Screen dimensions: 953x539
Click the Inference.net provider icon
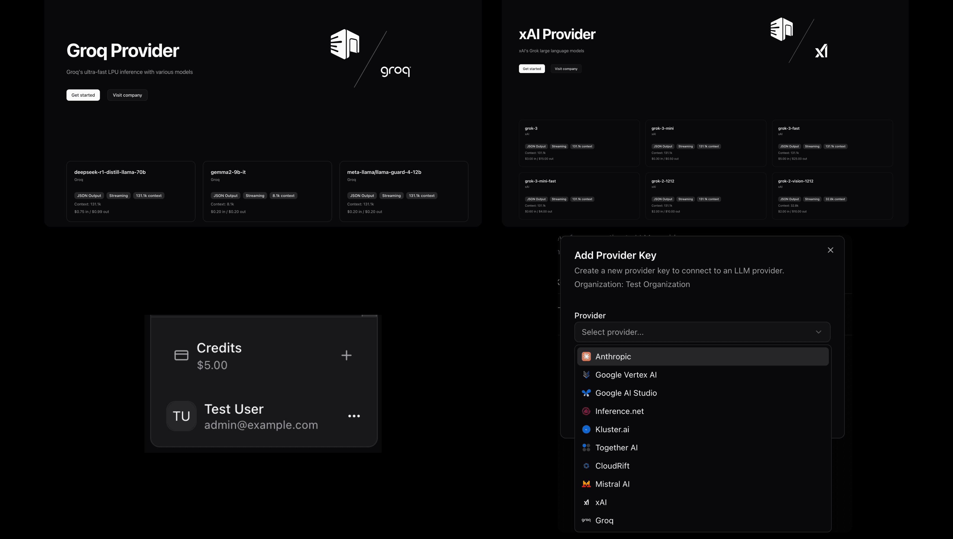[x=586, y=411]
